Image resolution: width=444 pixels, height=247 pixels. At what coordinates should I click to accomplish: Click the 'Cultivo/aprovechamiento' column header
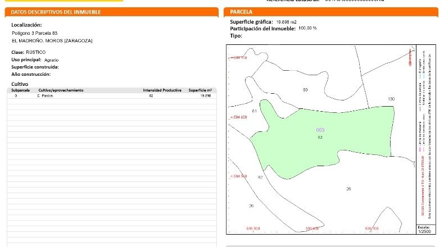coord(61,90)
